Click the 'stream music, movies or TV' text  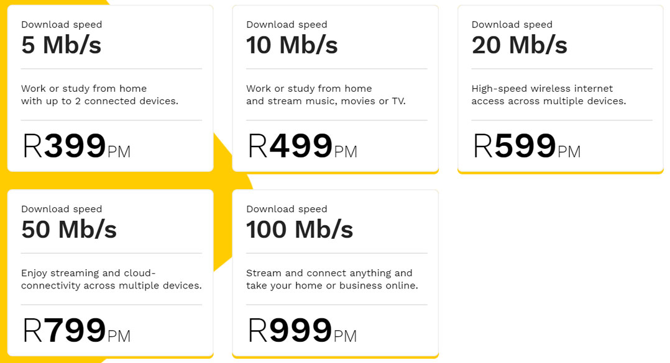(326, 101)
